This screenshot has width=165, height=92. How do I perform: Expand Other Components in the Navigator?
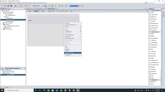click(2, 72)
